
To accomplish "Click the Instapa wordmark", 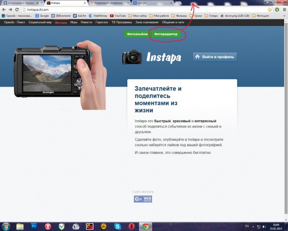I will [164, 57].
